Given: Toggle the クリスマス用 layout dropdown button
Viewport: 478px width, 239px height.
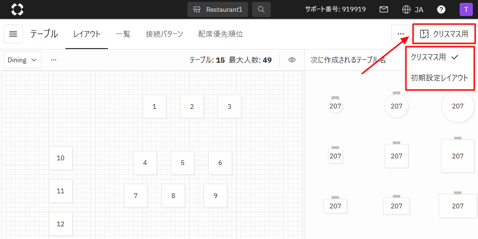Looking at the screenshot, I should click(x=444, y=34).
